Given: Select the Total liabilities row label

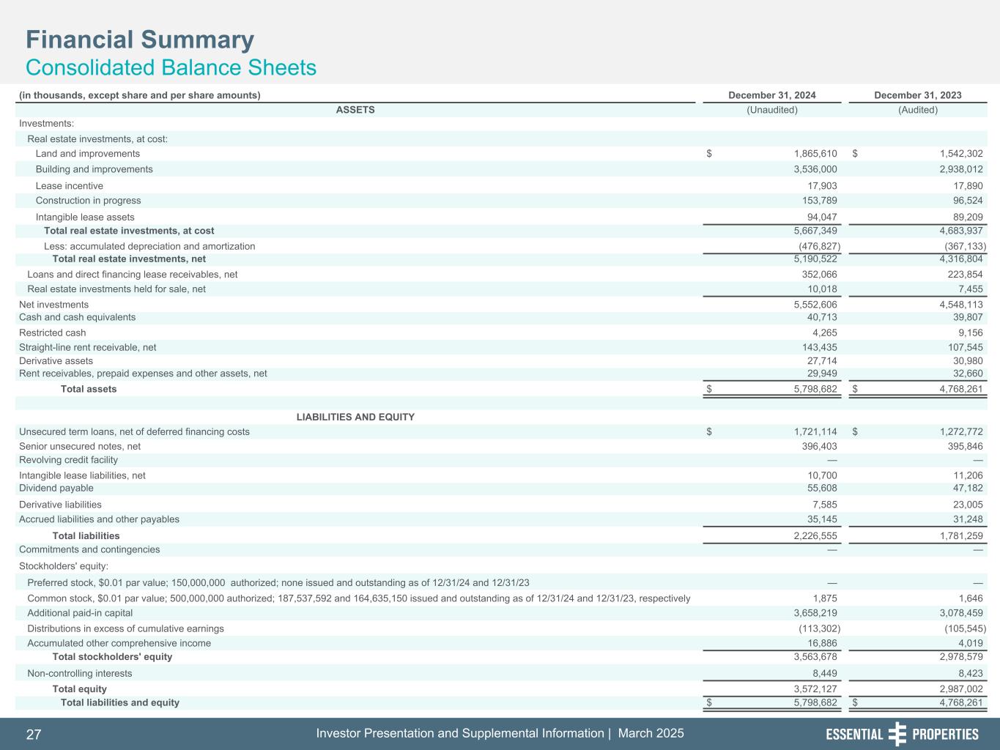Looking at the screenshot, I should click(86, 535).
